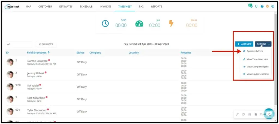Switch to the INVOICES tab
The image size is (279, 124).
[105, 7]
